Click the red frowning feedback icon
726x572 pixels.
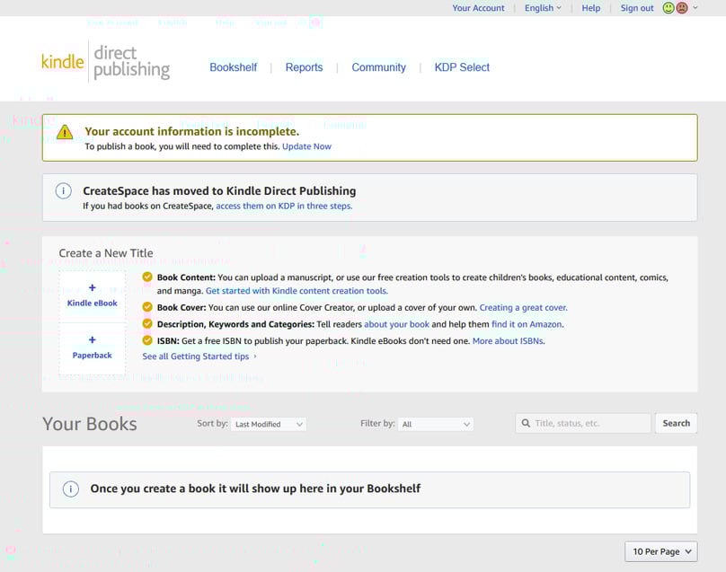click(680, 7)
